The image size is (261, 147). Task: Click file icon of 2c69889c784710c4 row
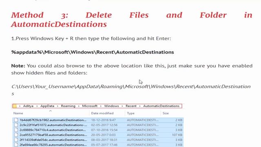tap(16, 130)
